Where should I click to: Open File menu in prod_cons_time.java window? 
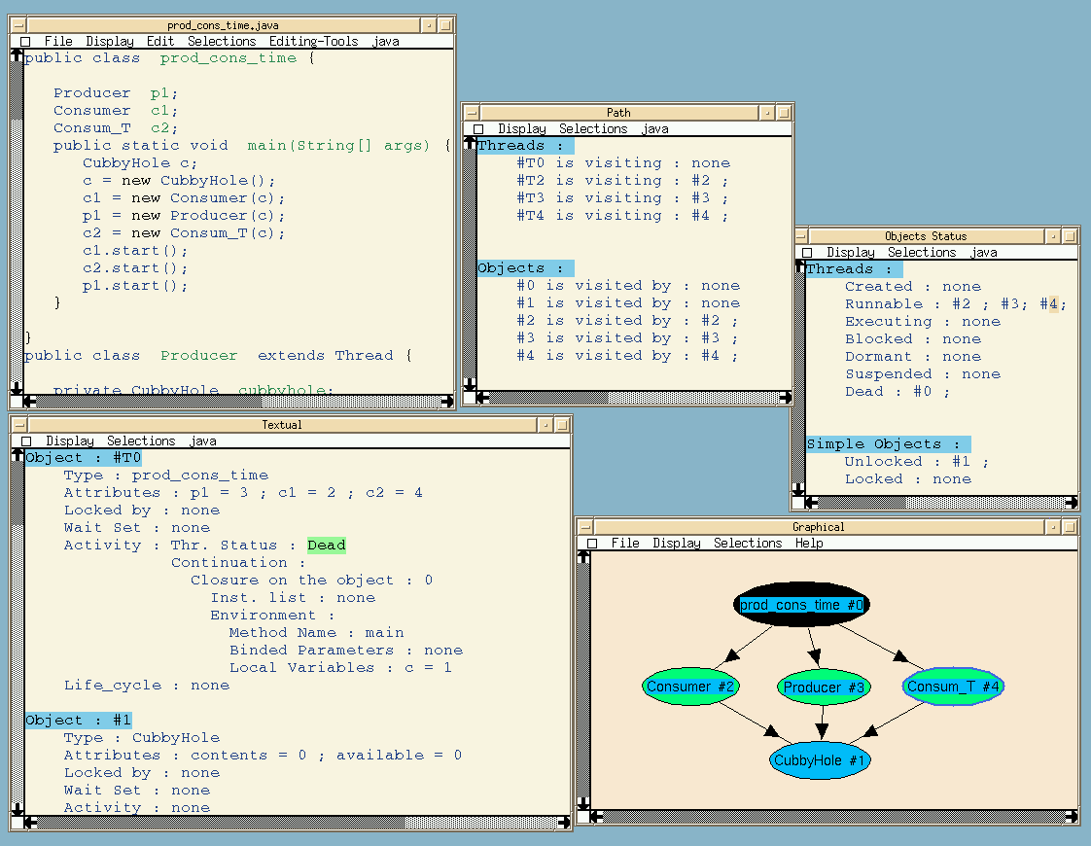(x=57, y=41)
